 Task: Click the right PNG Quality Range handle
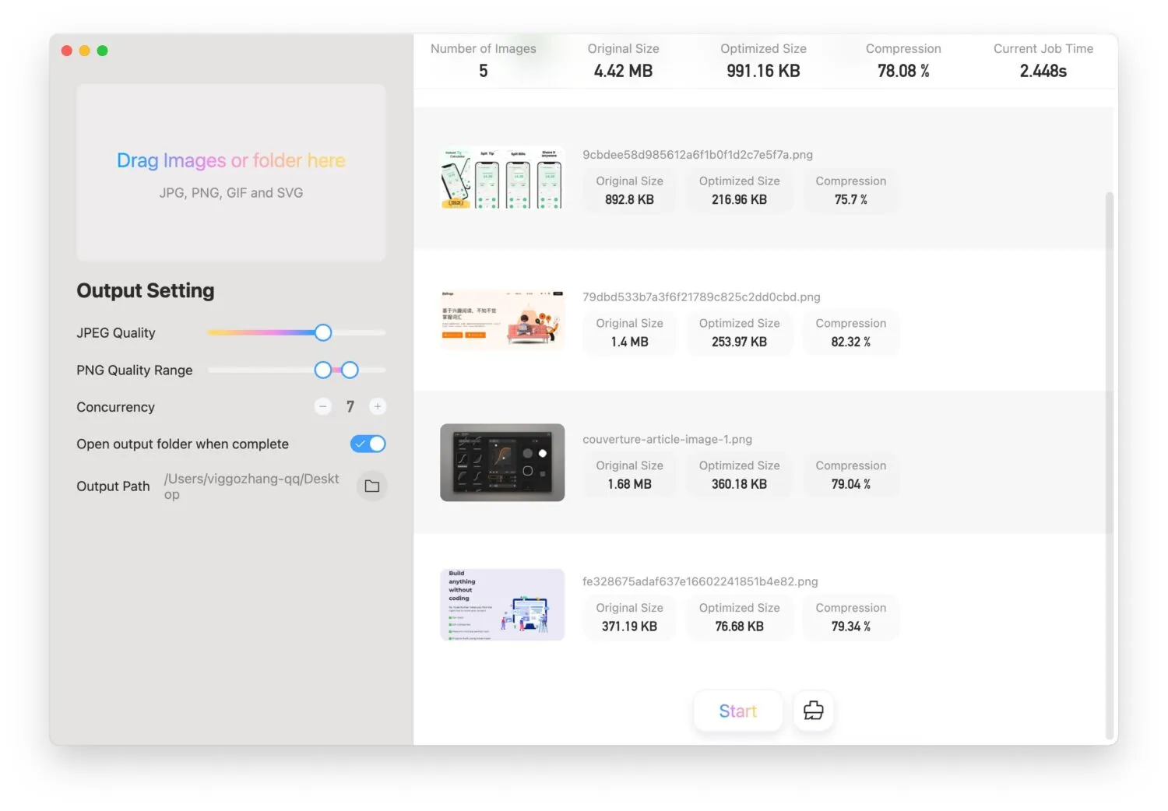coord(350,370)
